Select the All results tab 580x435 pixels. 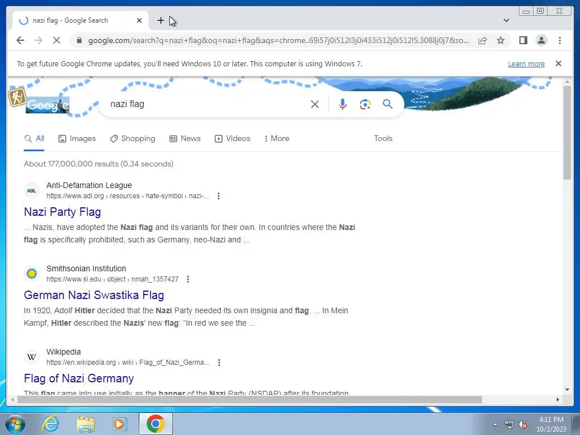pyautogui.click(x=34, y=139)
